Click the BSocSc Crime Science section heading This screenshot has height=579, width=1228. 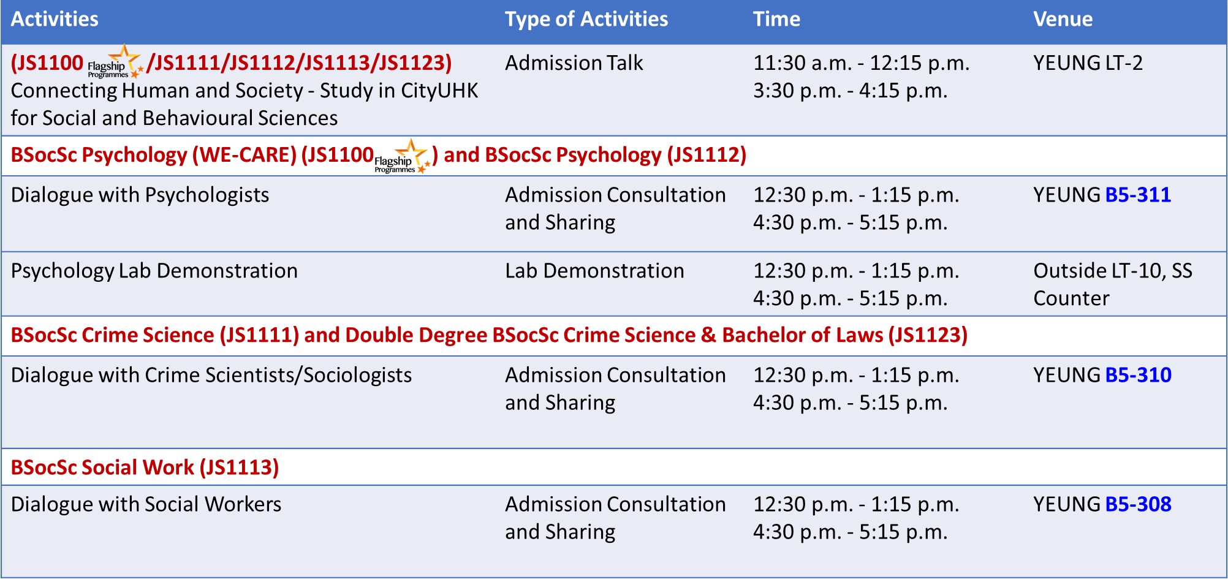(x=488, y=335)
